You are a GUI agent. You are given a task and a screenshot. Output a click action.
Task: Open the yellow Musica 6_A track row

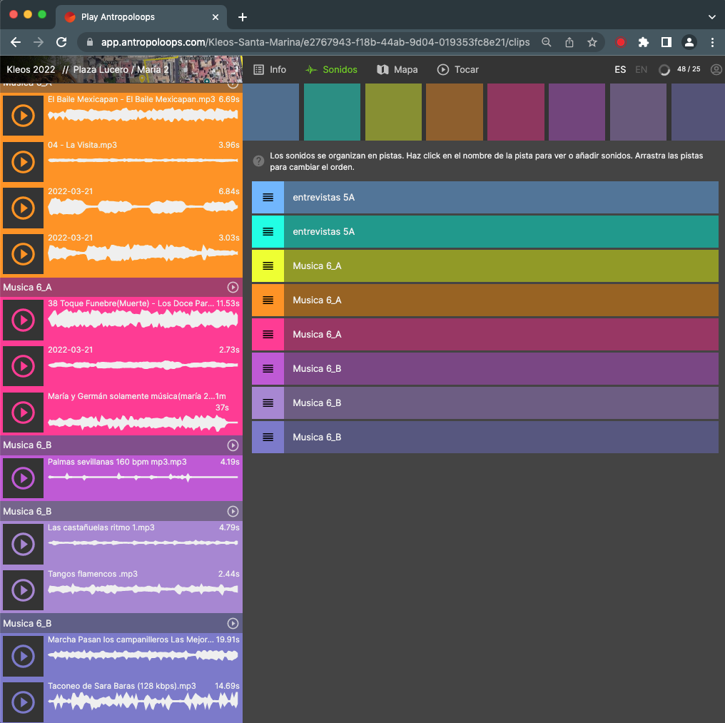click(500, 266)
